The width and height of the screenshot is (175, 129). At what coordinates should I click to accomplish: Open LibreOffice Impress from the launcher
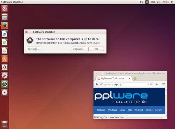tap(5, 50)
